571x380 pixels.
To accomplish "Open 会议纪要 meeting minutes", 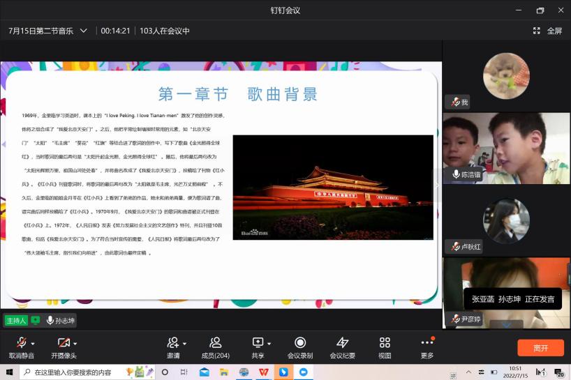I will tap(342, 343).
